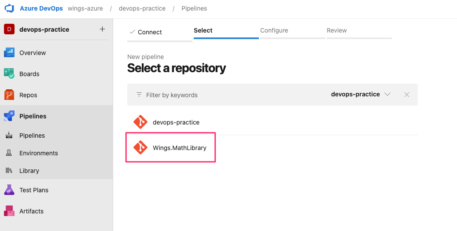
Task: Open Boards from the sidebar
Action: click(29, 74)
